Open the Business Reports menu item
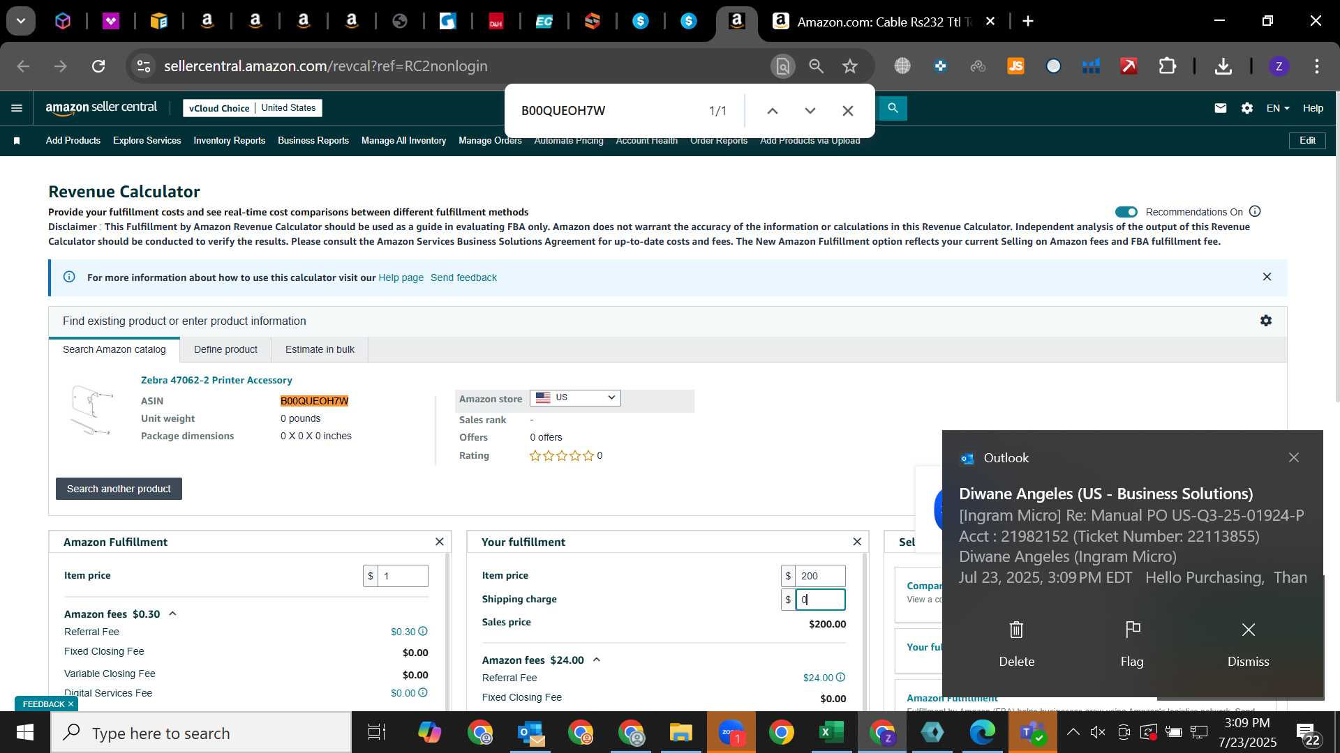 (313, 140)
